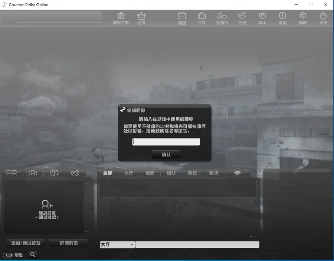Click the nickname input field
Viewport: 334px width, 261px height.
(166, 142)
